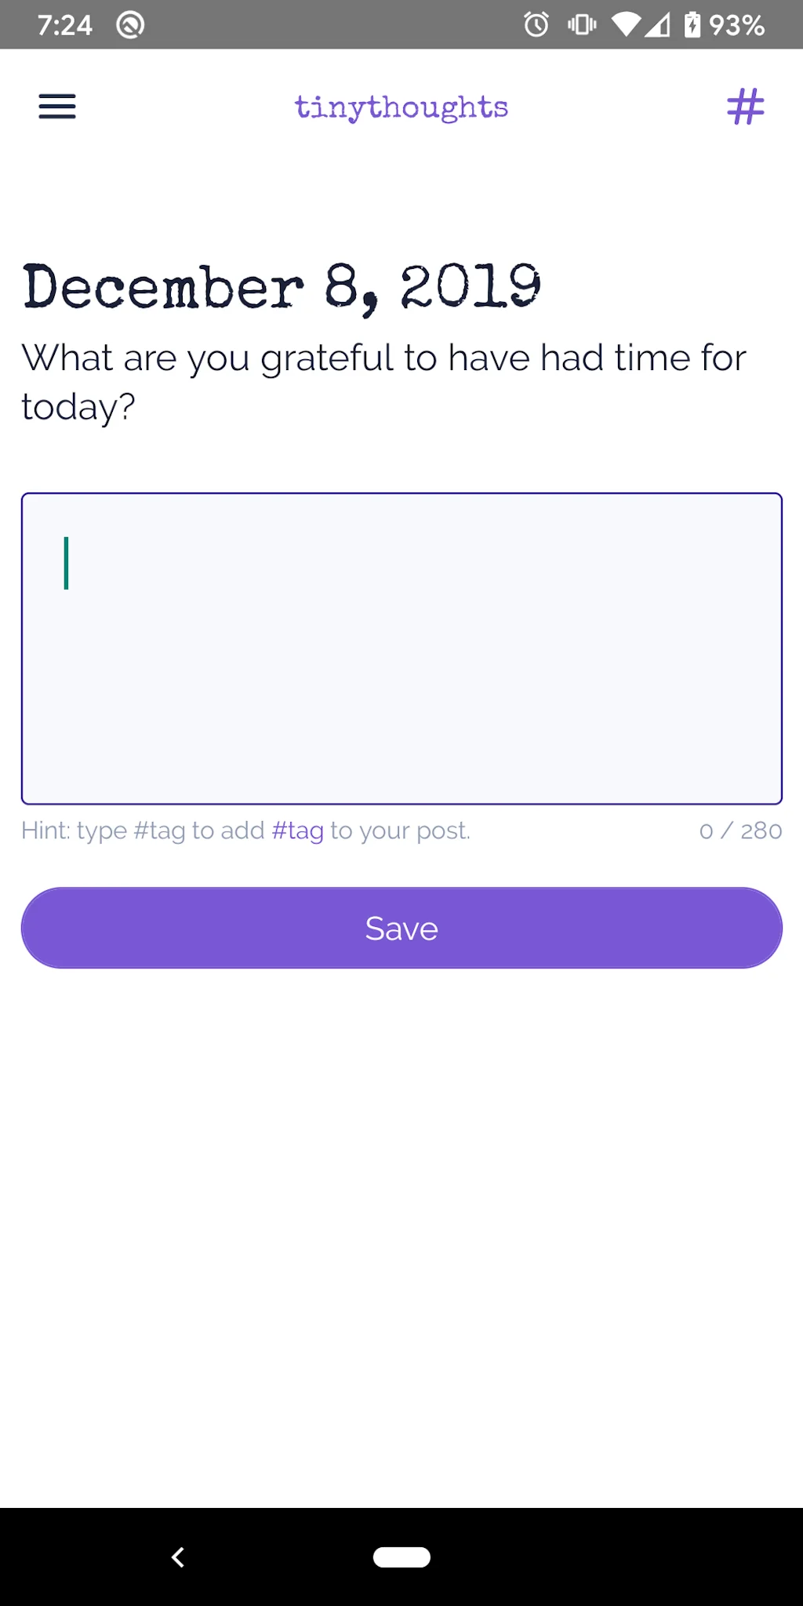Tap the screen recording icon near the clock

[129, 24]
